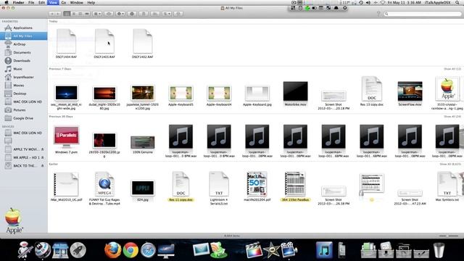
Task: Go back with the Finder back arrow
Action: [x=52, y=14]
